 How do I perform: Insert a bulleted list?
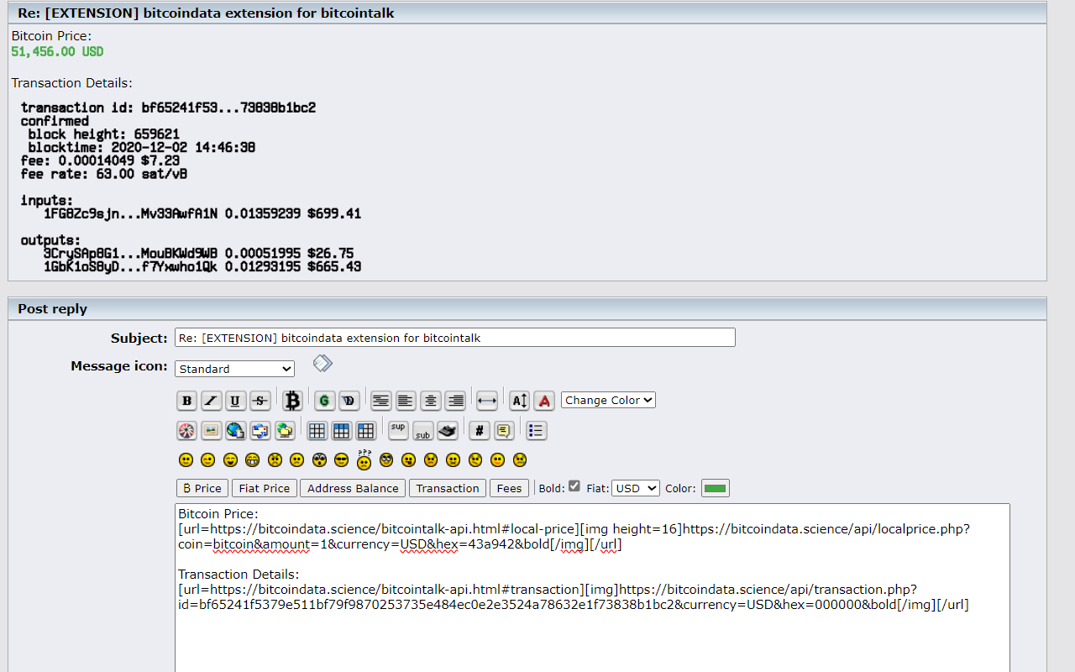tap(537, 431)
